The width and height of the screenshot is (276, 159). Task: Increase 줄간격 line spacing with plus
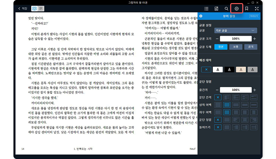255,90
